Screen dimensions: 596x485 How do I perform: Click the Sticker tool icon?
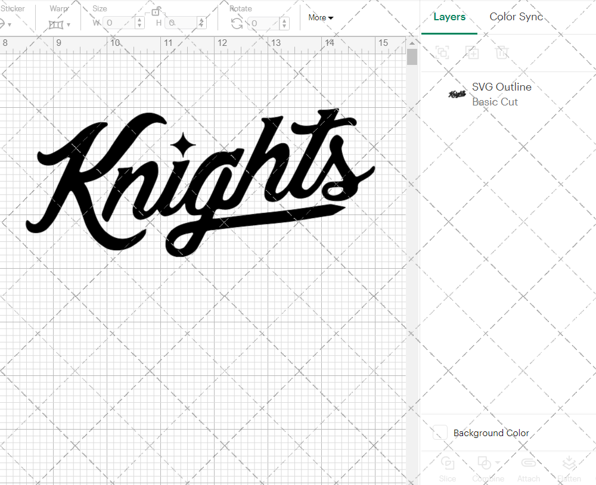click(5, 23)
